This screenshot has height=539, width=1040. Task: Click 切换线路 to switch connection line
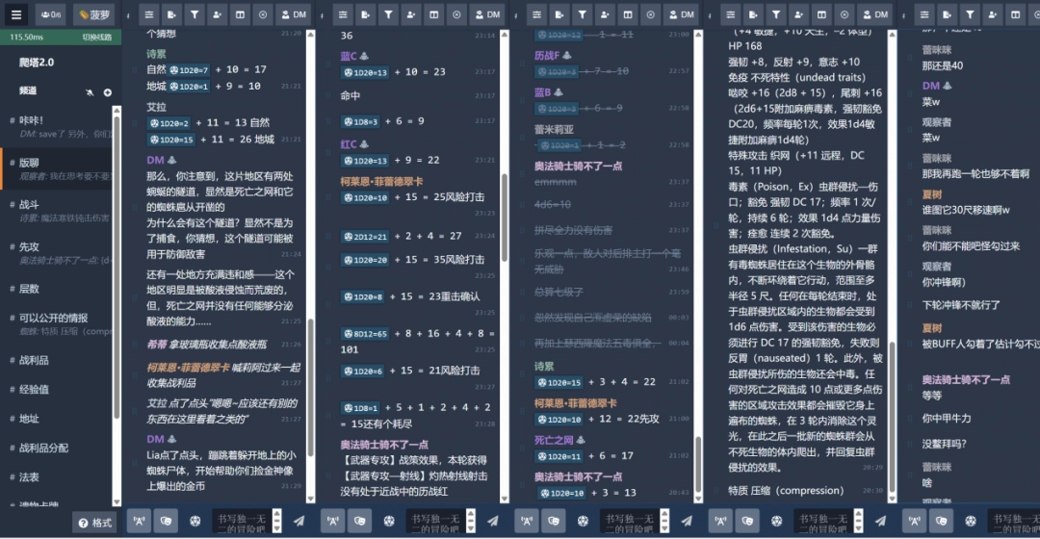(x=97, y=38)
